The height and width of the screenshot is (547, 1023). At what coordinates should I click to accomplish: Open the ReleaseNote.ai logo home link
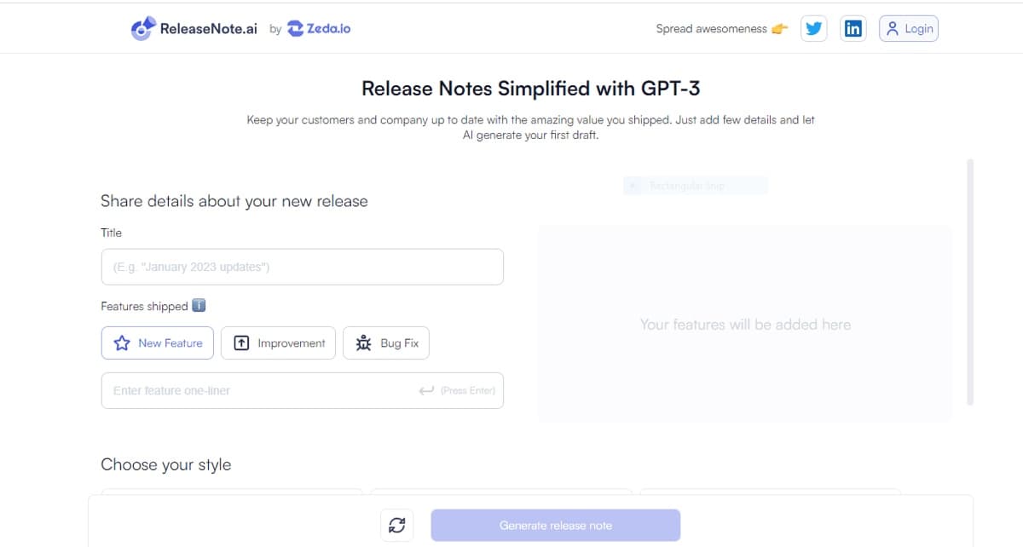[x=194, y=28]
